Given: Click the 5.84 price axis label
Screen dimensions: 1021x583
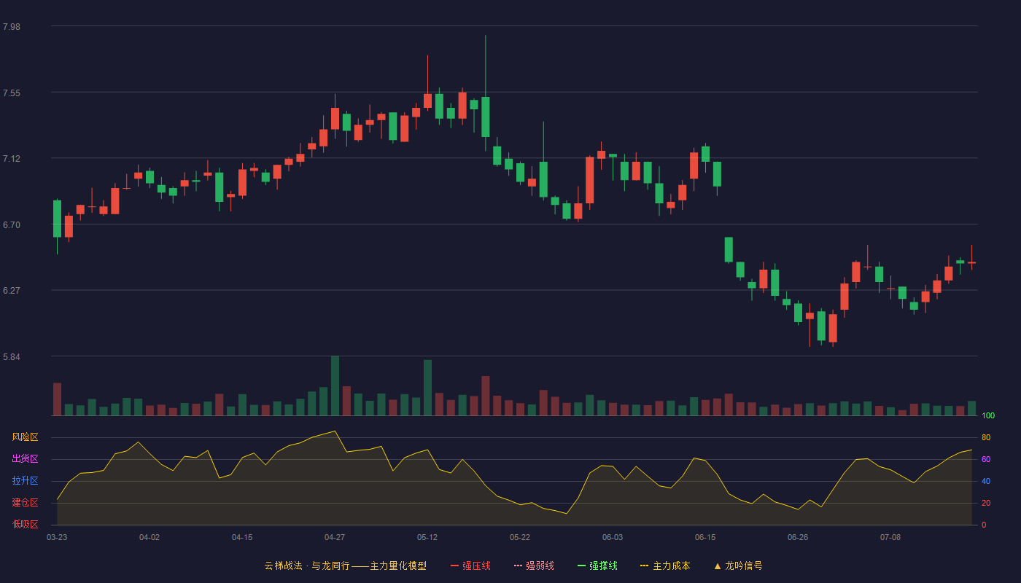Looking at the screenshot, I should click(12, 357).
